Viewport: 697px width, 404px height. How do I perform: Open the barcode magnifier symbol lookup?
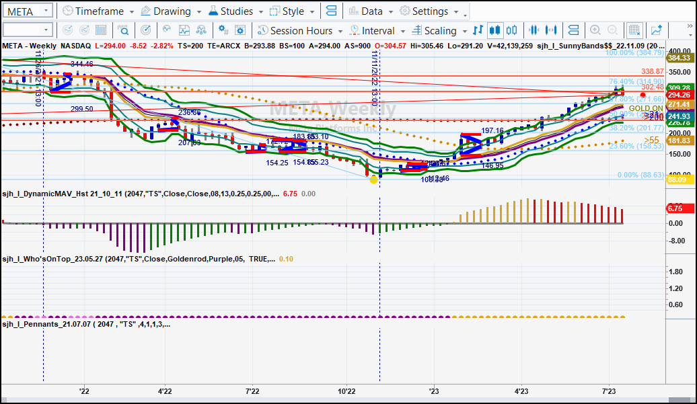click(x=123, y=30)
